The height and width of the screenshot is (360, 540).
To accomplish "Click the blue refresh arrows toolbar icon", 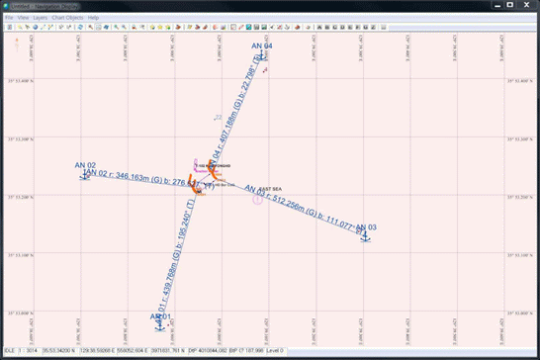I will (80, 27).
